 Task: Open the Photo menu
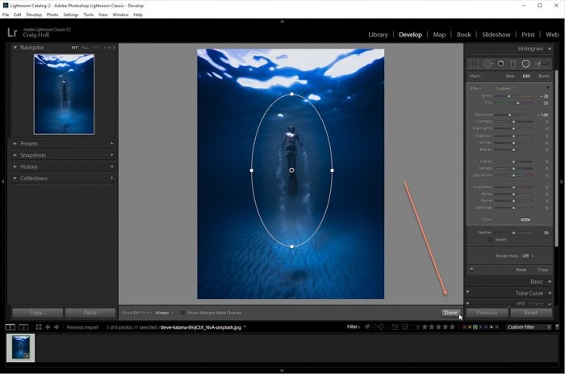[52, 15]
